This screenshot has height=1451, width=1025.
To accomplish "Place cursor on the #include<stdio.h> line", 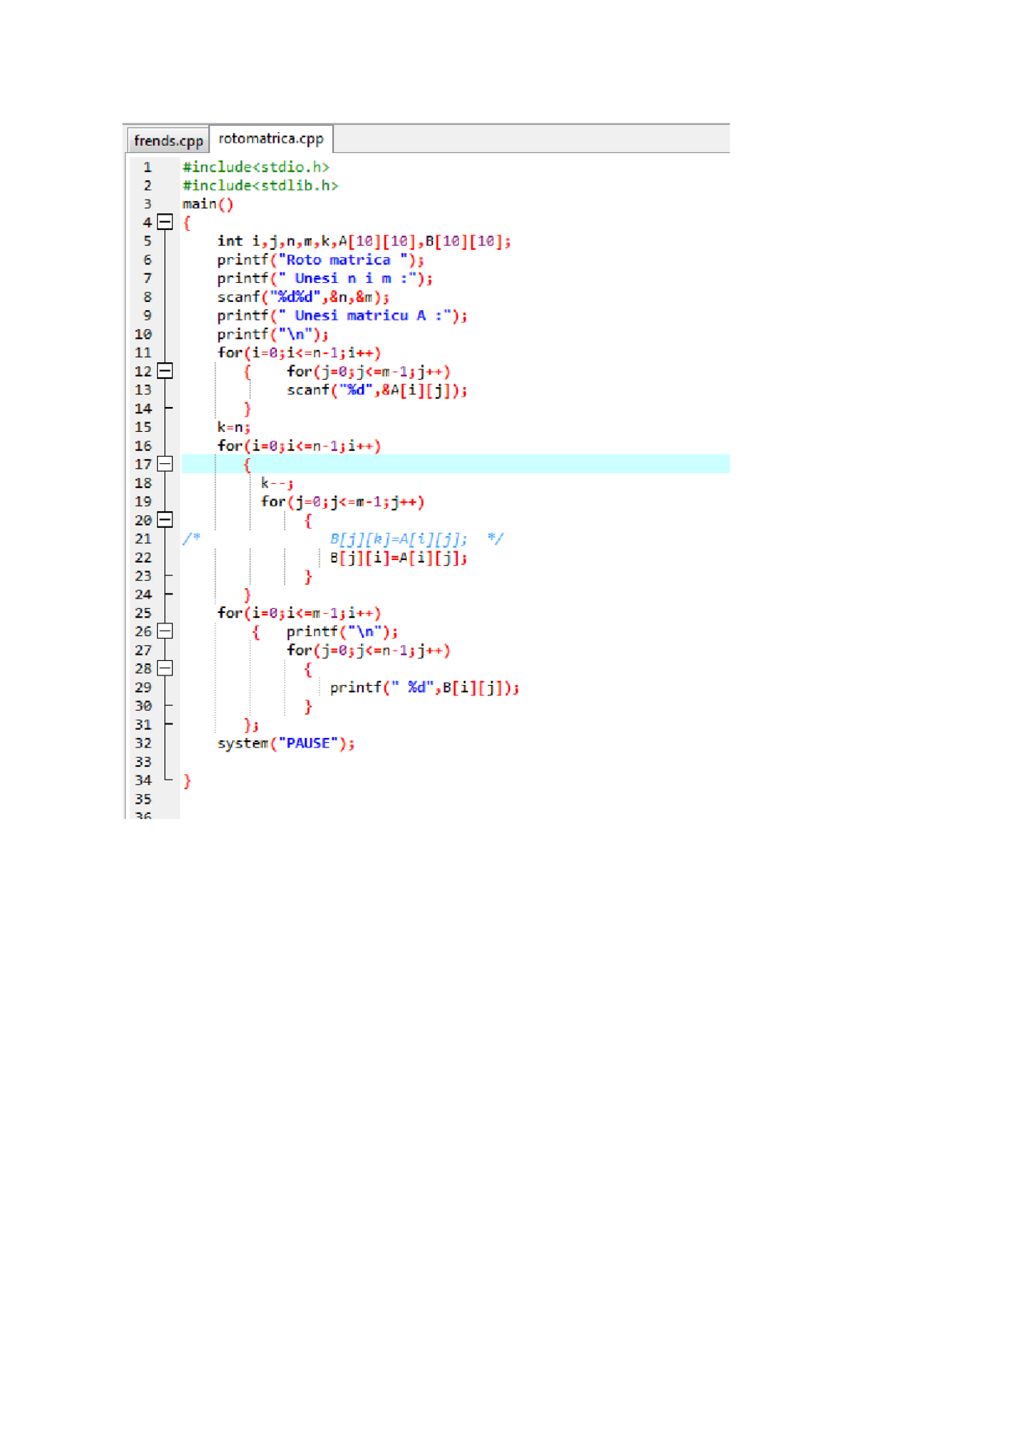I will click(255, 167).
